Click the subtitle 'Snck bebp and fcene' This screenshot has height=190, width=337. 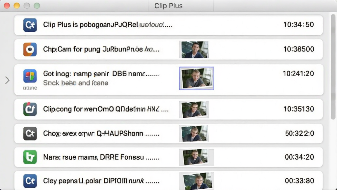pos(76,83)
